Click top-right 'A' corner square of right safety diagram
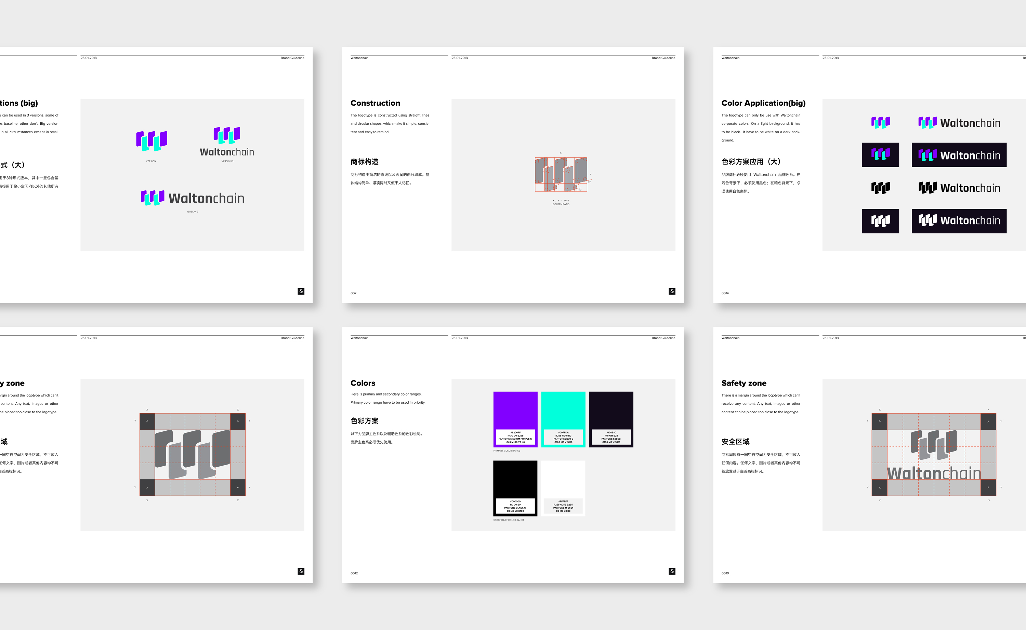1026x630 pixels. 988,421
